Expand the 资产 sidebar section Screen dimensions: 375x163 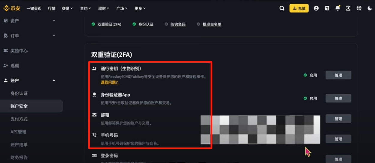point(29,21)
